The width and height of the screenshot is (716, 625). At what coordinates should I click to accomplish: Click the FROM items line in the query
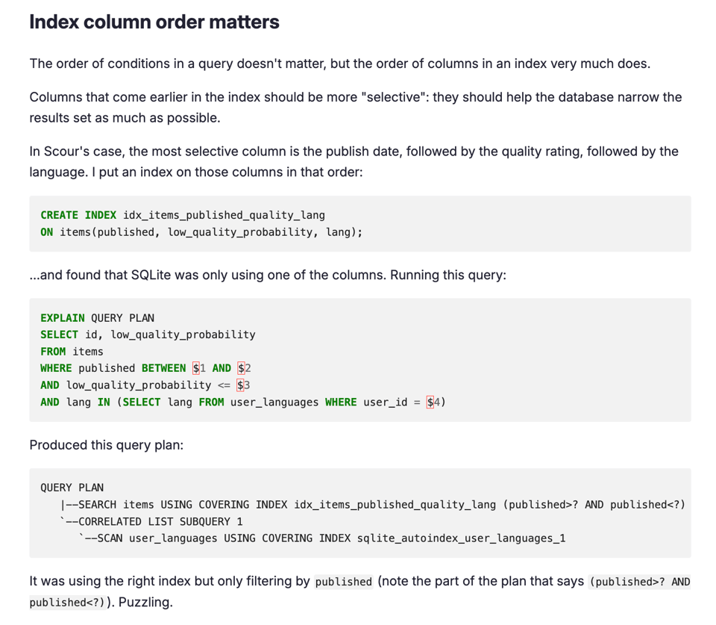pyautogui.click(x=72, y=352)
